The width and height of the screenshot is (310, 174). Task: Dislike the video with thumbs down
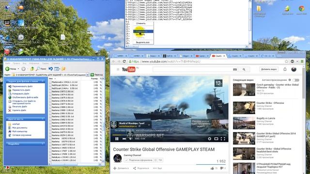pos(222,168)
